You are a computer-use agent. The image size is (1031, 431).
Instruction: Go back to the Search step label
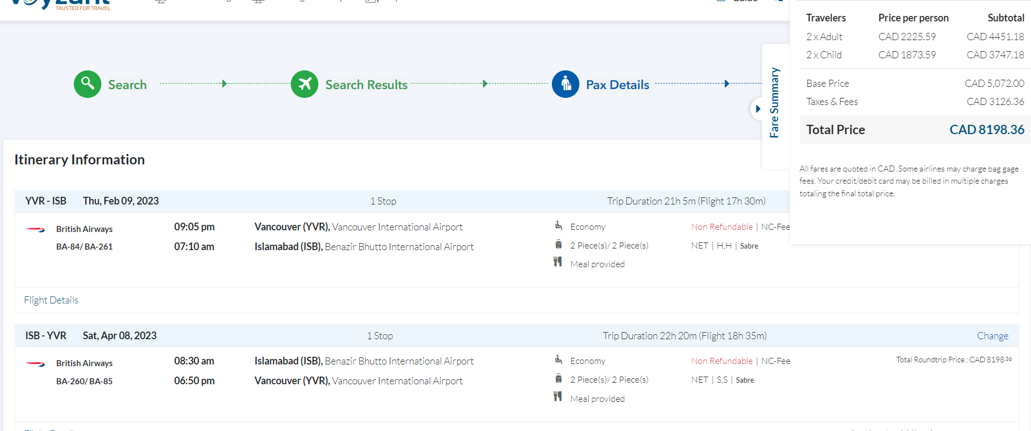click(x=127, y=85)
